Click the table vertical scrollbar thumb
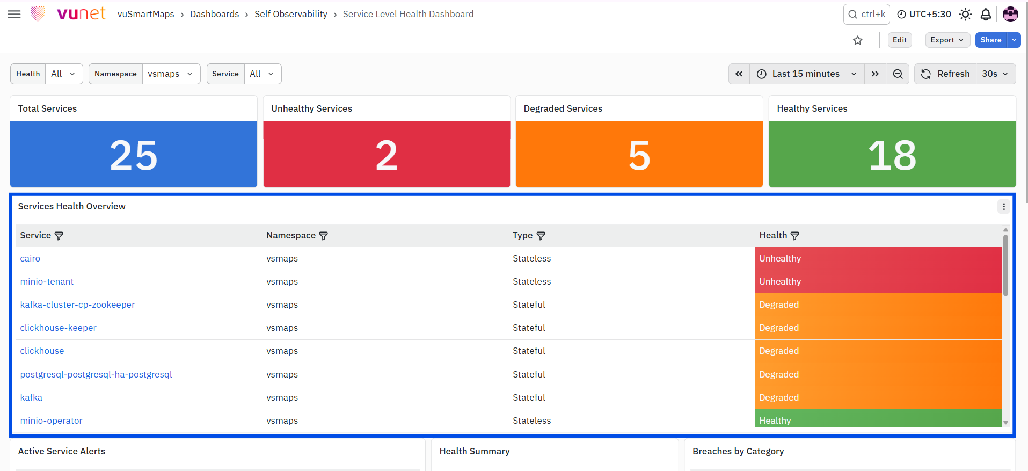Viewport: 1028px width, 471px height. [1005, 265]
